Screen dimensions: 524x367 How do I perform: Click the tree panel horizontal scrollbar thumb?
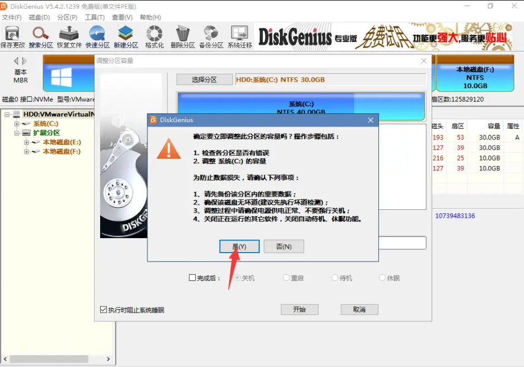(x=49, y=359)
